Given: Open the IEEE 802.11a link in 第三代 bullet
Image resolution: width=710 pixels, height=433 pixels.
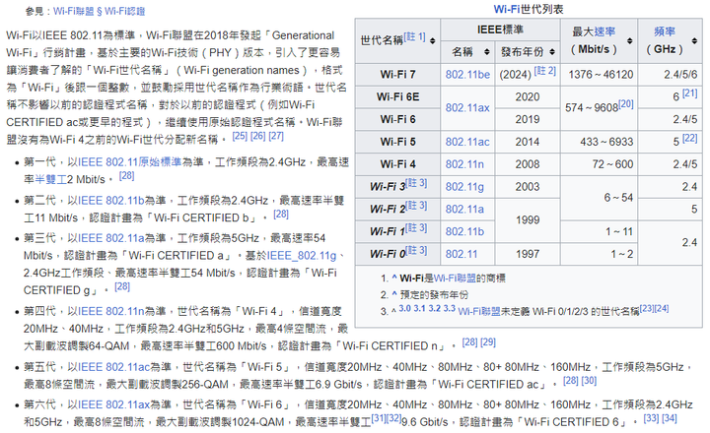Looking at the screenshot, I should pyautogui.click(x=110, y=238).
